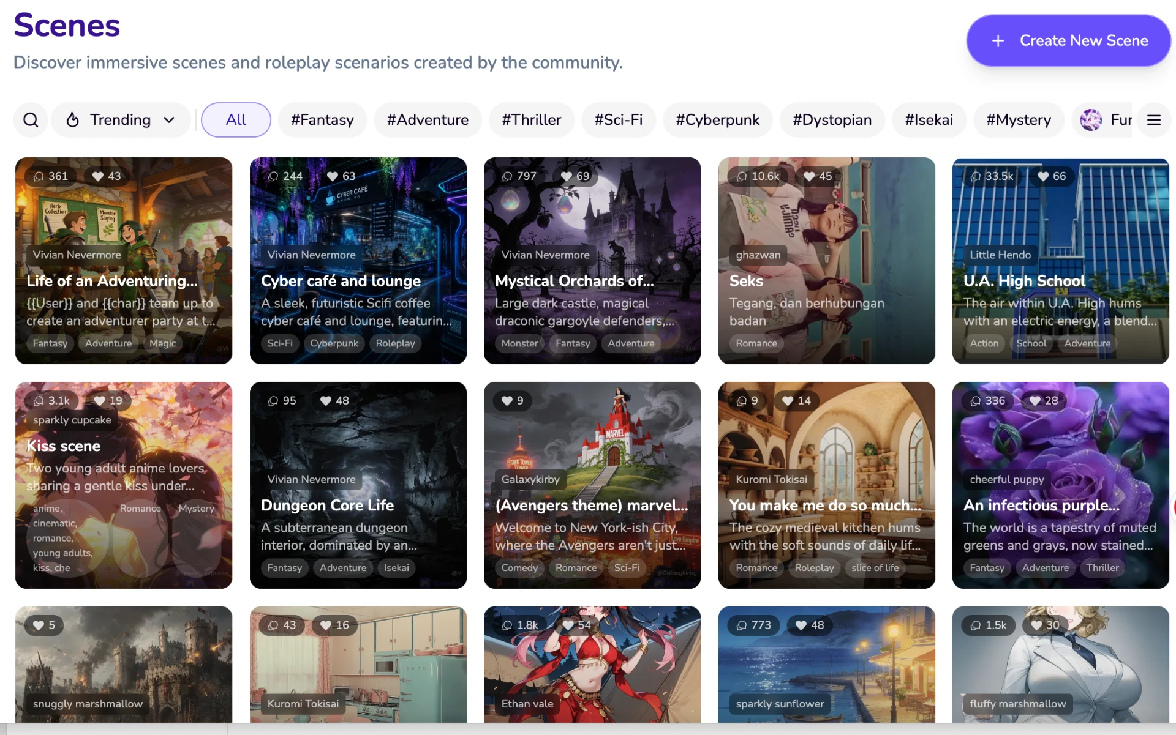
Task: Open the scene search magnifier icon
Action: (31, 120)
